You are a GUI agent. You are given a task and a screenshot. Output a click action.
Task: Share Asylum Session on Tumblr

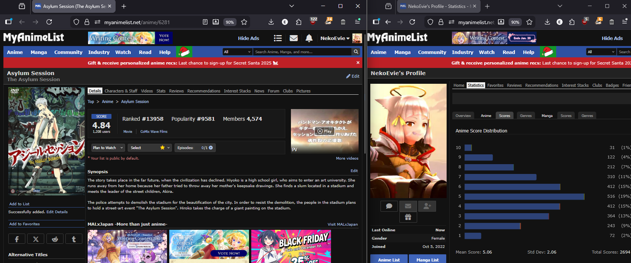74,239
